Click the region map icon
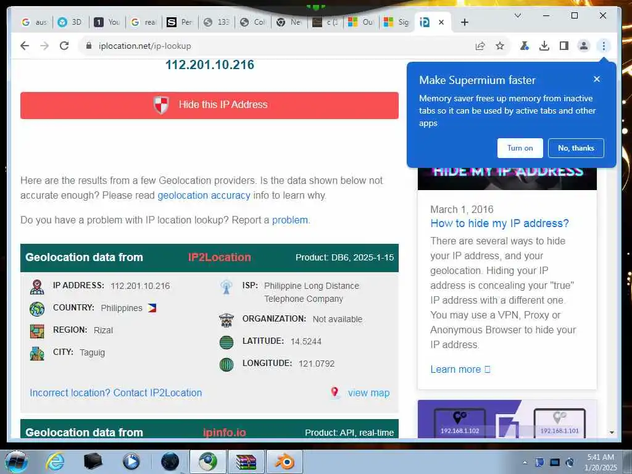This screenshot has height=474, width=632. coord(37,331)
